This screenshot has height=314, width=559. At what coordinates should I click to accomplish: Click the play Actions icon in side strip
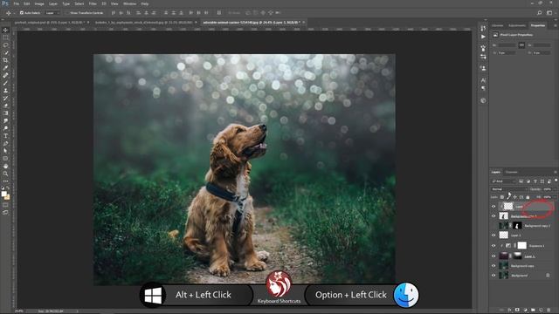483,37
